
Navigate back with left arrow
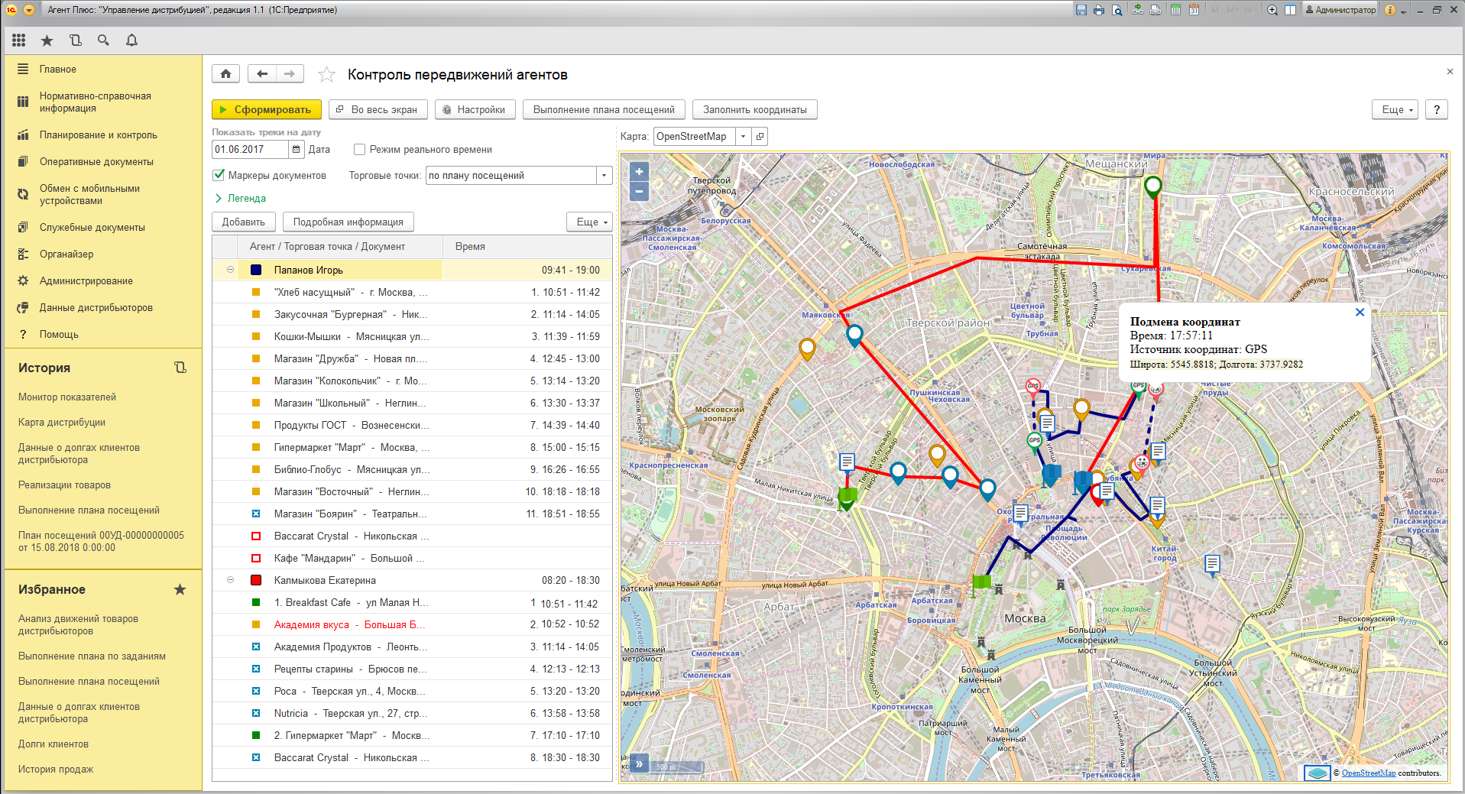pos(262,73)
